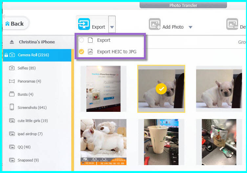Open the Export dropdown arrow
Screen dimensions: 247x173
[112, 27]
